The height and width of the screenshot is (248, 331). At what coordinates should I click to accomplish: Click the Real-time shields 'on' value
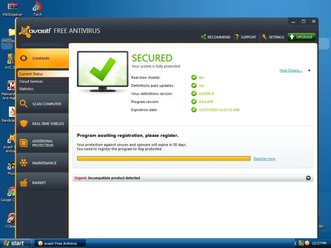click(x=201, y=77)
